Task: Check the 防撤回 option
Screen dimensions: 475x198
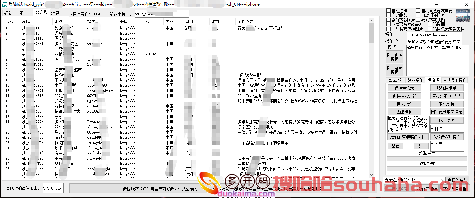Action: pyautogui.click(x=430, y=24)
